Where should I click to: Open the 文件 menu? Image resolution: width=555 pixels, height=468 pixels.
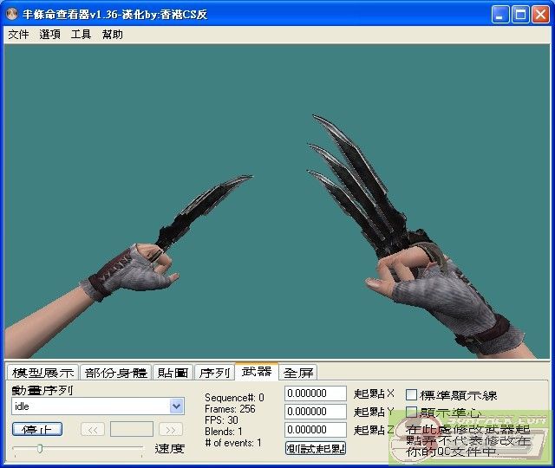18,35
